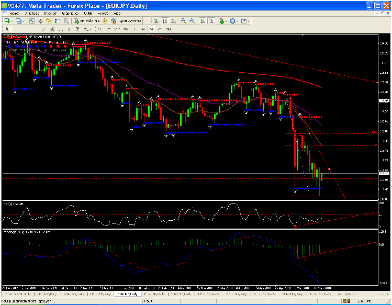Screen dimensions: 392x305
Task: Click the 'Default' profile status bar text
Action: (x=147, y=301)
